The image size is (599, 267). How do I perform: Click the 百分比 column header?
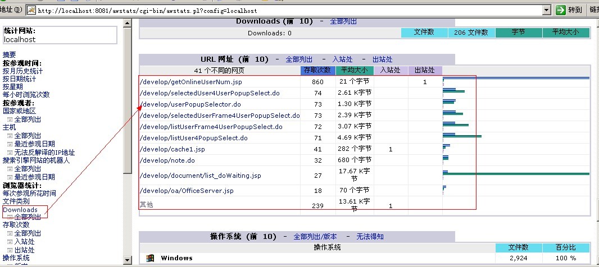tap(566, 247)
